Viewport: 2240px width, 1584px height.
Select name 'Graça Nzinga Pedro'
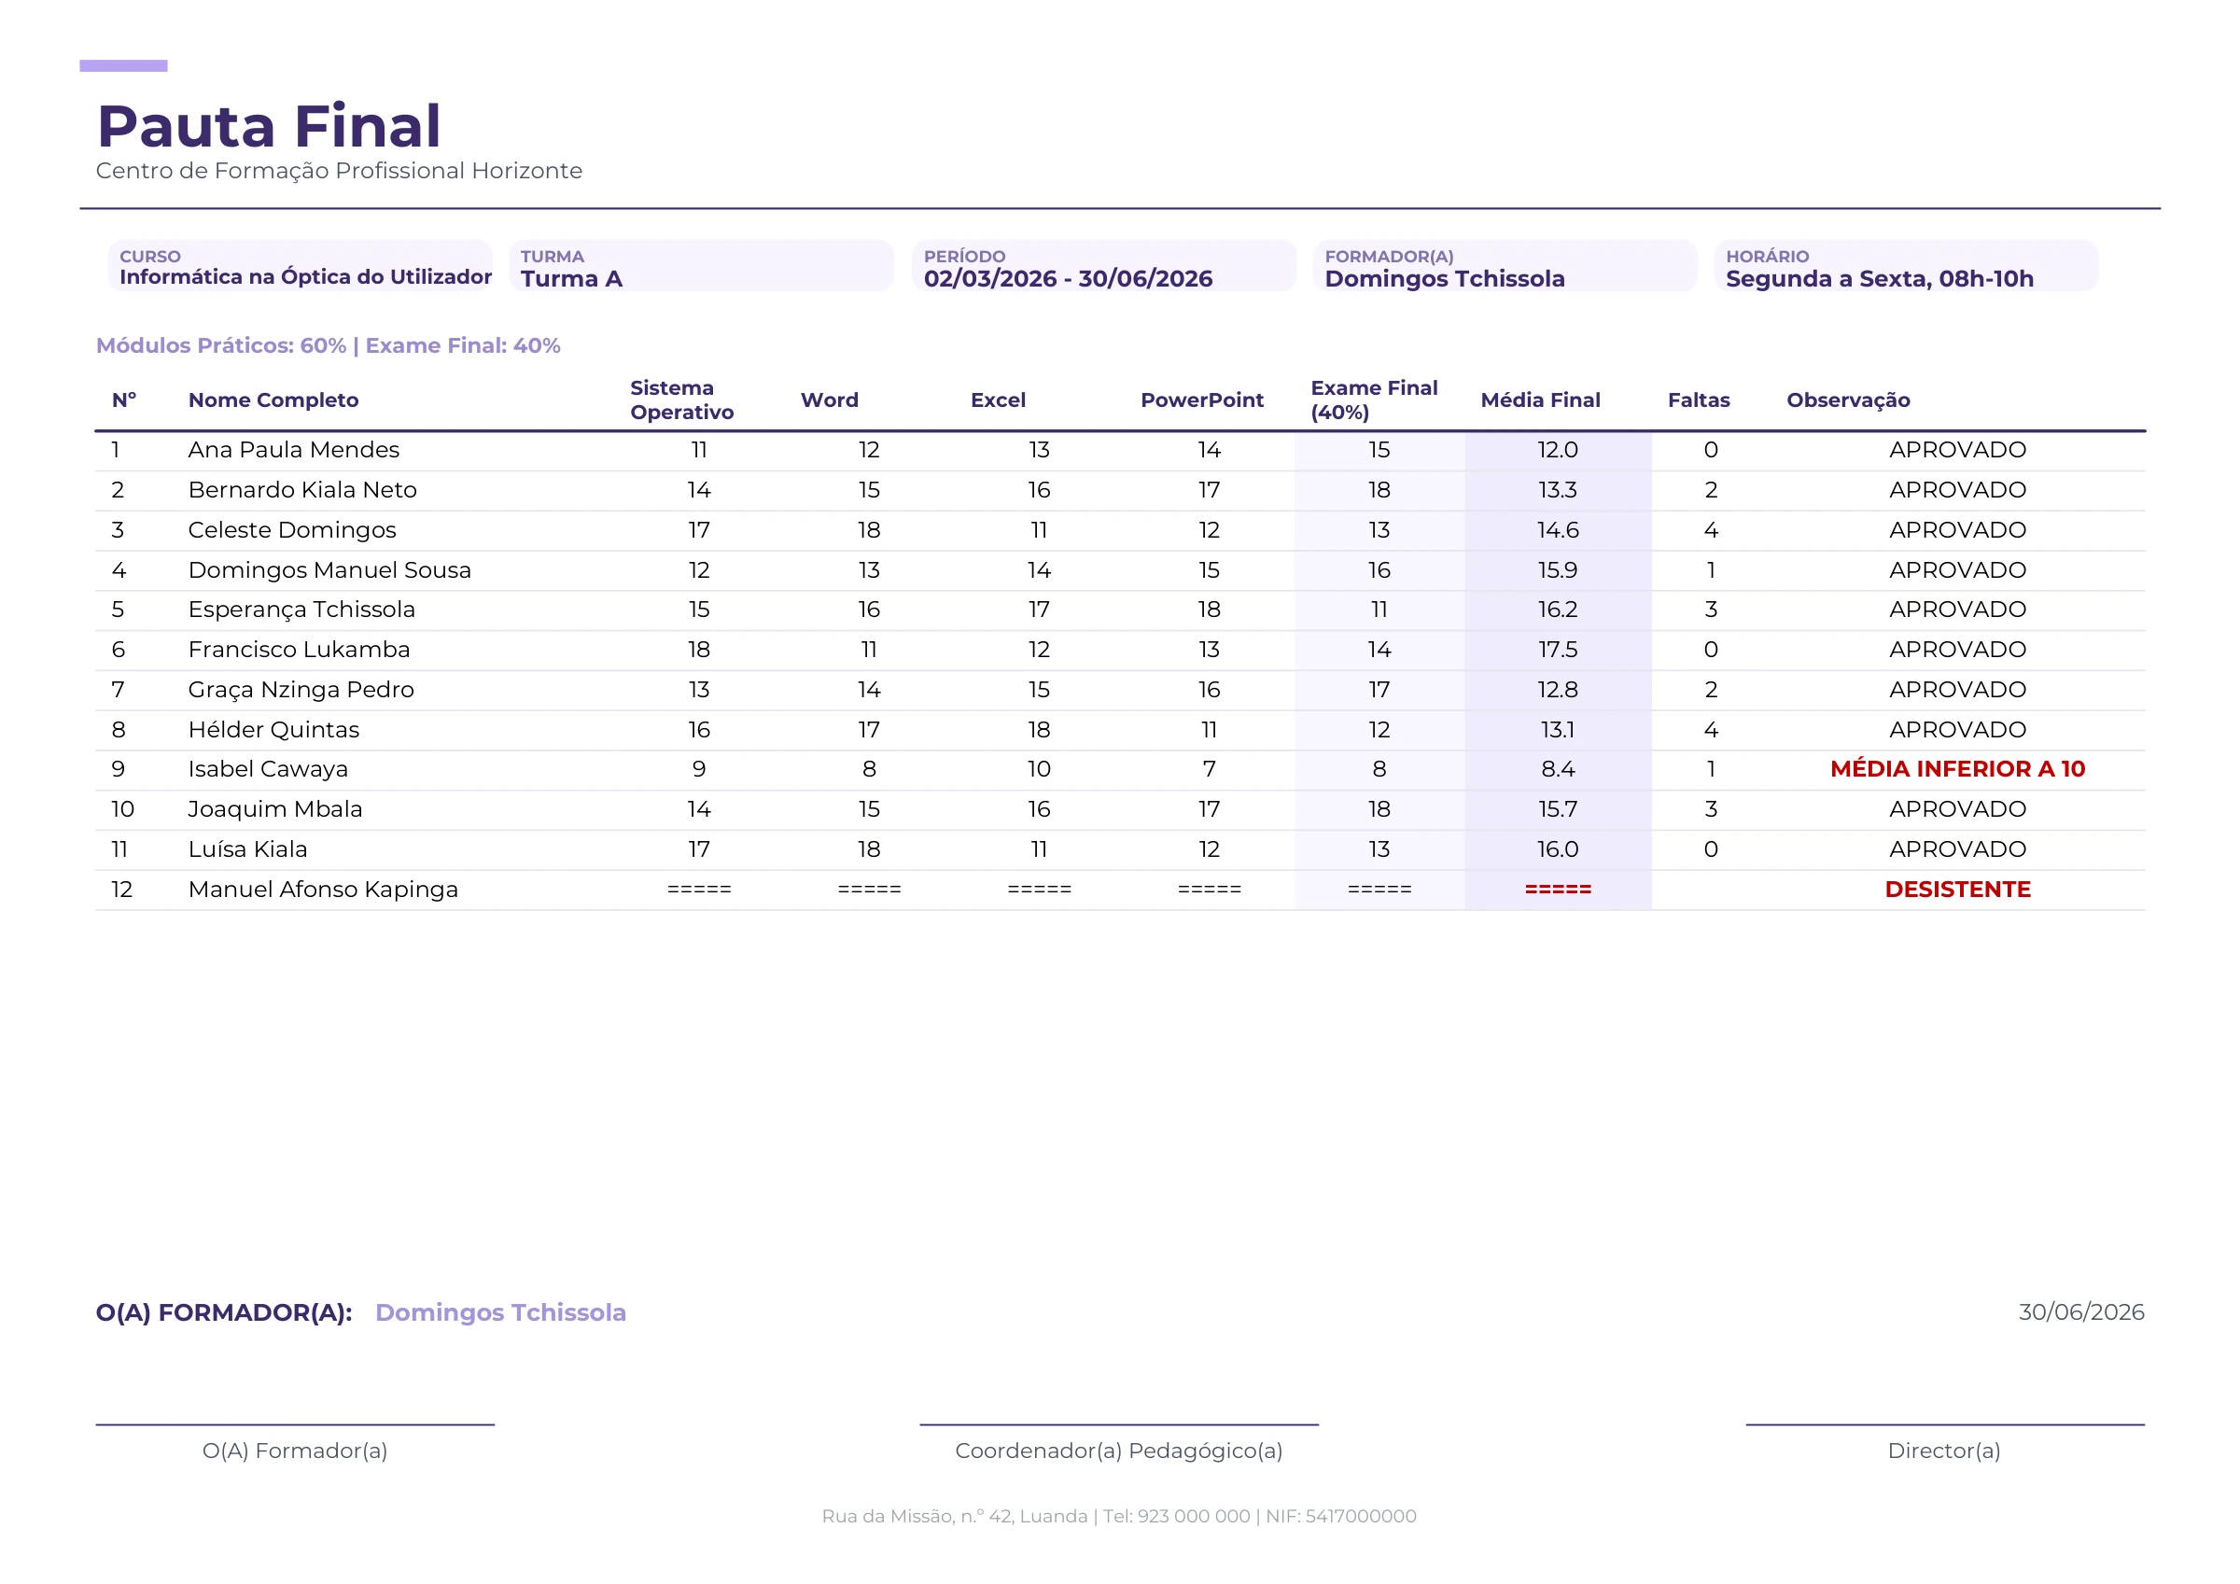(301, 690)
